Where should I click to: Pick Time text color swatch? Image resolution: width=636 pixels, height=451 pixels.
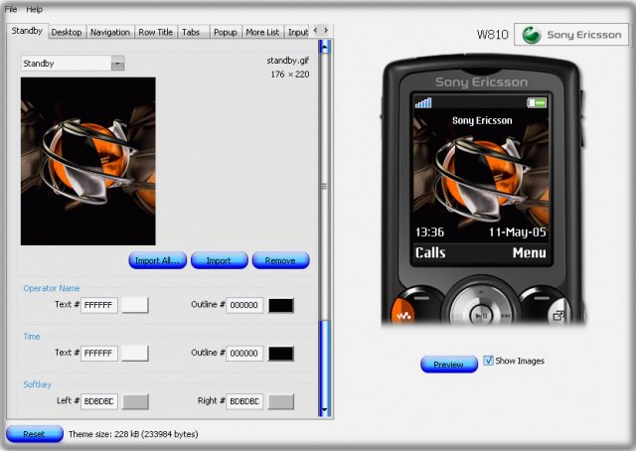pos(135,354)
